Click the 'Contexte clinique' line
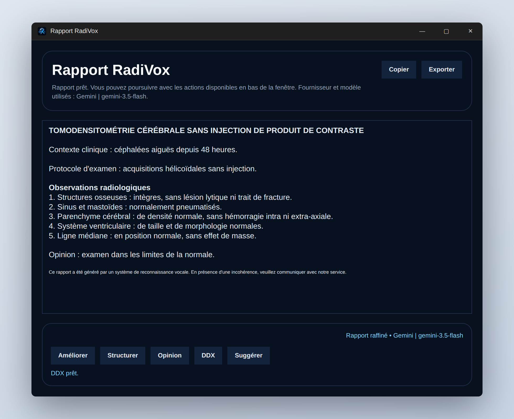 (x=143, y=150)
